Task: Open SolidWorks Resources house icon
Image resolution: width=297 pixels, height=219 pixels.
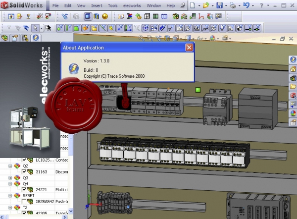Action: (293, 69)
